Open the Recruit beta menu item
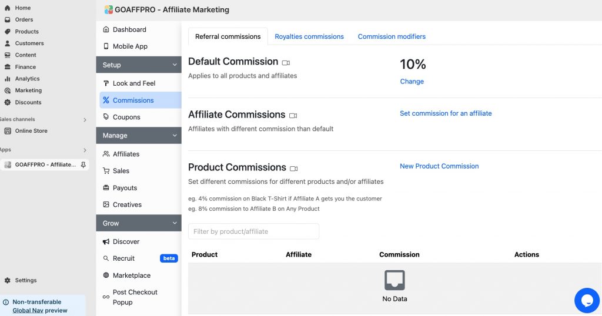Image resolution: width=602 pixels, height=316 pixels. (139, 258)
